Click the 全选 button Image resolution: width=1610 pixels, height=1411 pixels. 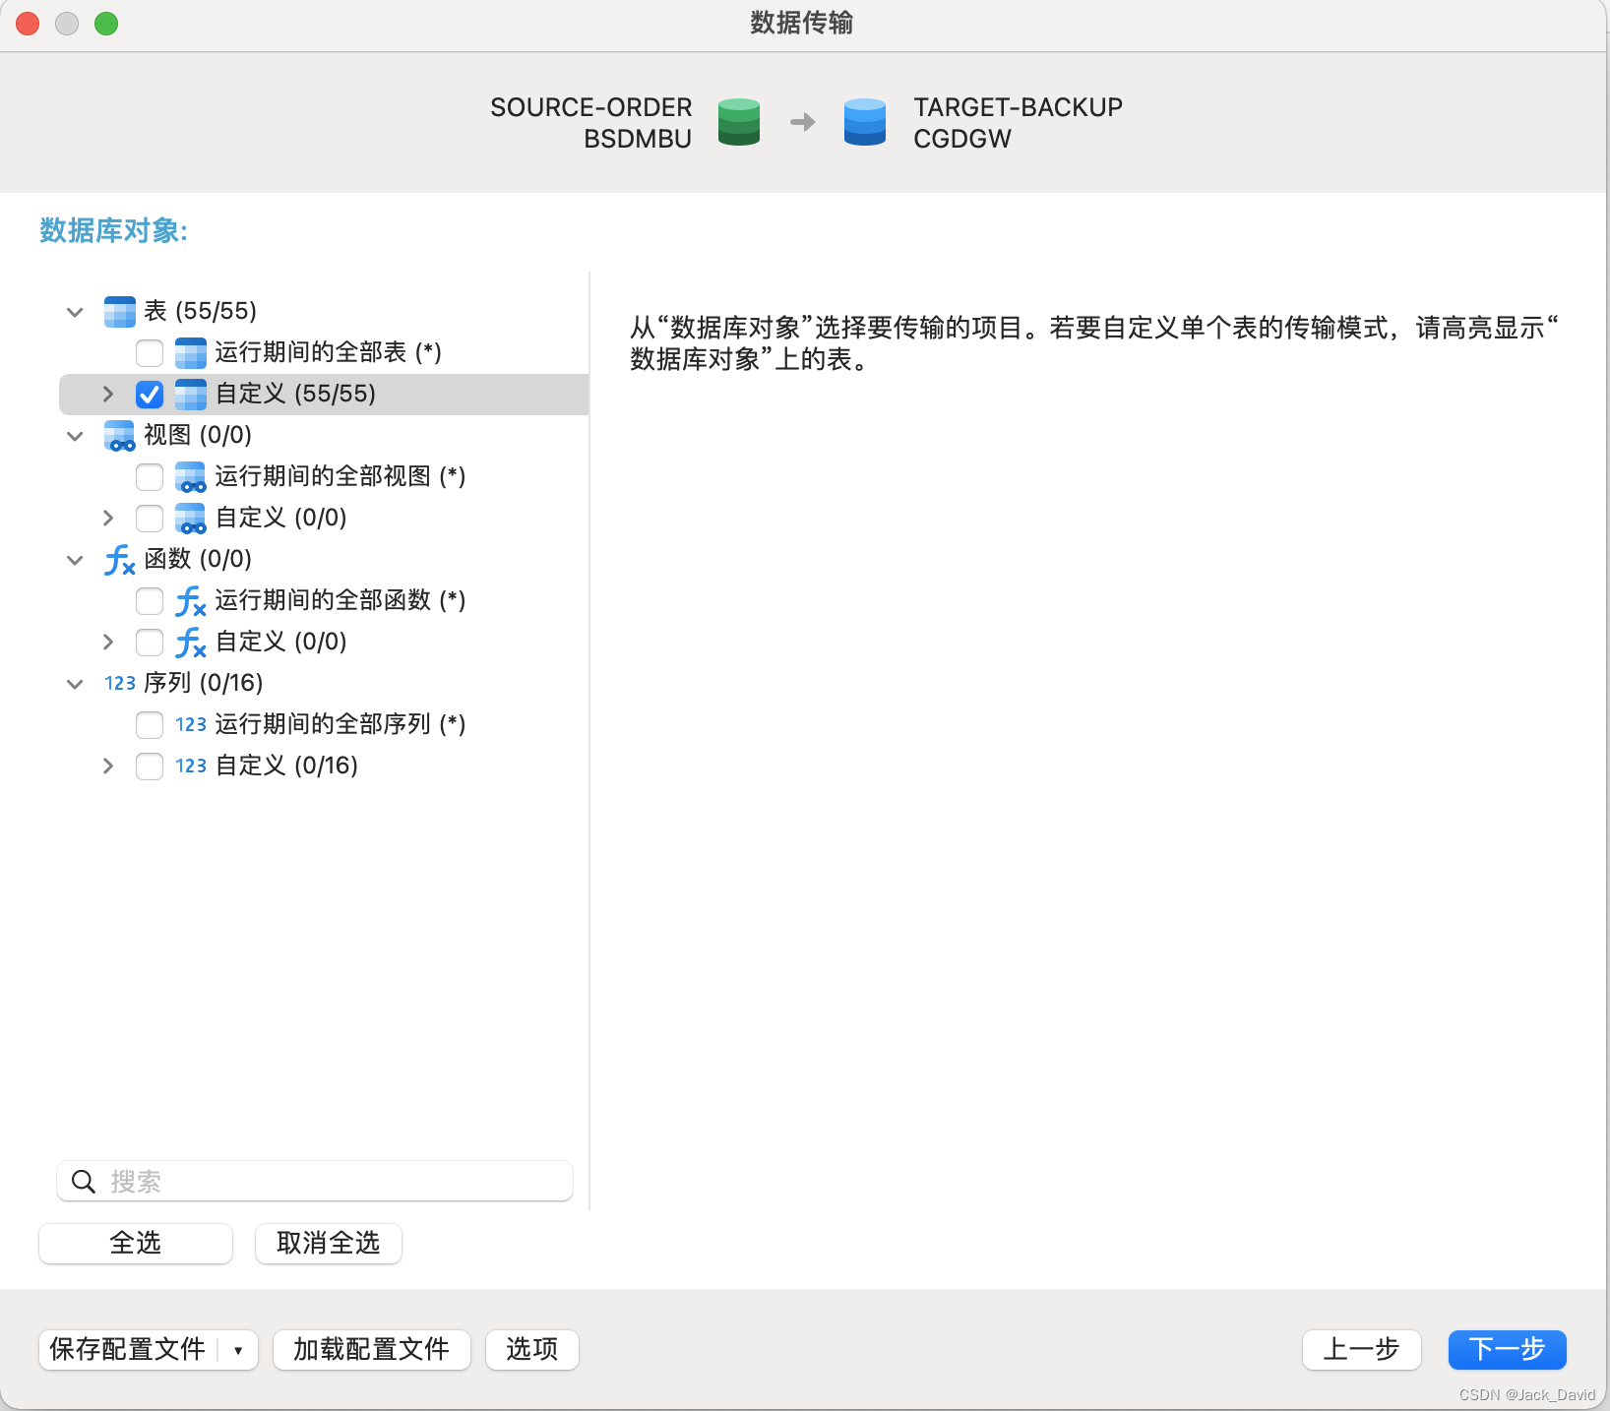point(136,1244)
